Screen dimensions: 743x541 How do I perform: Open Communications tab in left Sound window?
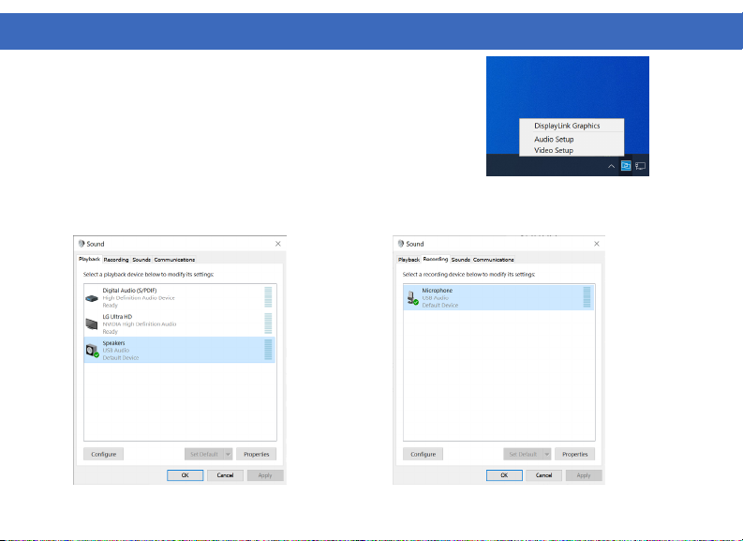pyautogui.click(x=174, y=260)
